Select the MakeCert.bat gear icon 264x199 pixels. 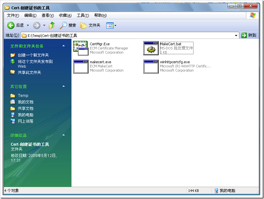point(151,48)
